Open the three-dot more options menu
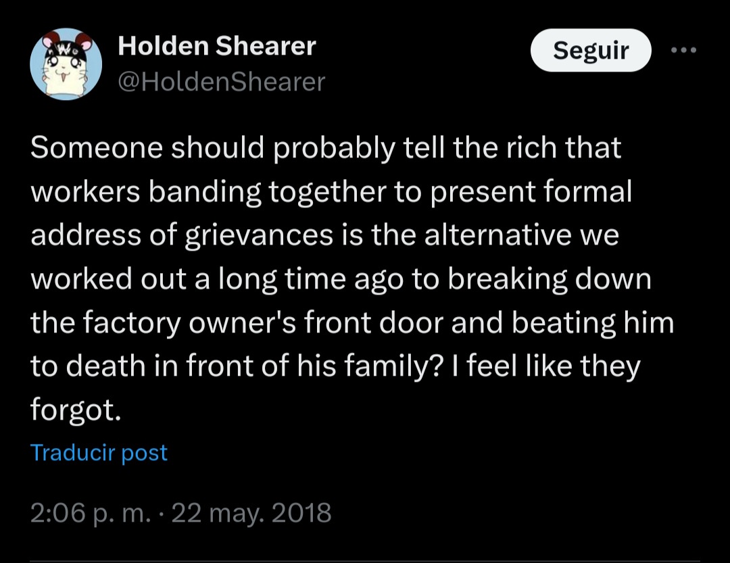This screenshot has width=730, height=563. pyautogui.click(x=682, y=50)
